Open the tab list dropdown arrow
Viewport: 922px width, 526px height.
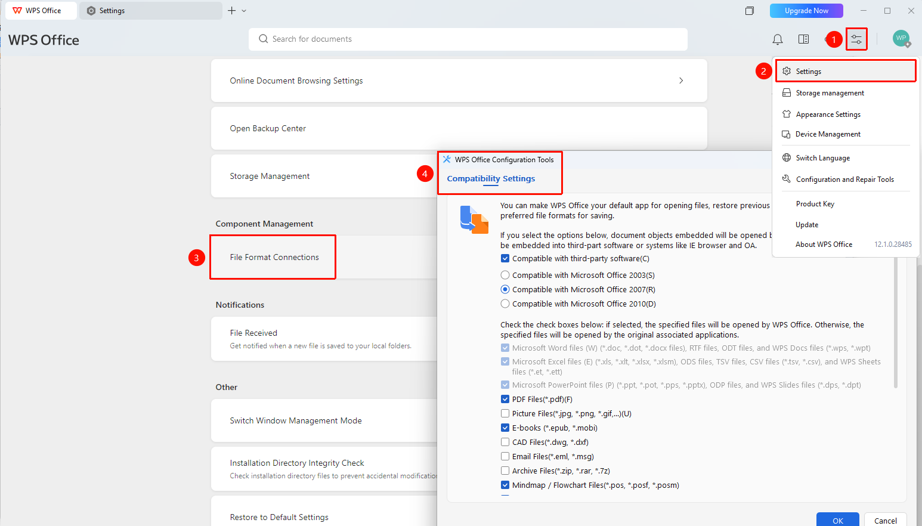pos(244,11)
